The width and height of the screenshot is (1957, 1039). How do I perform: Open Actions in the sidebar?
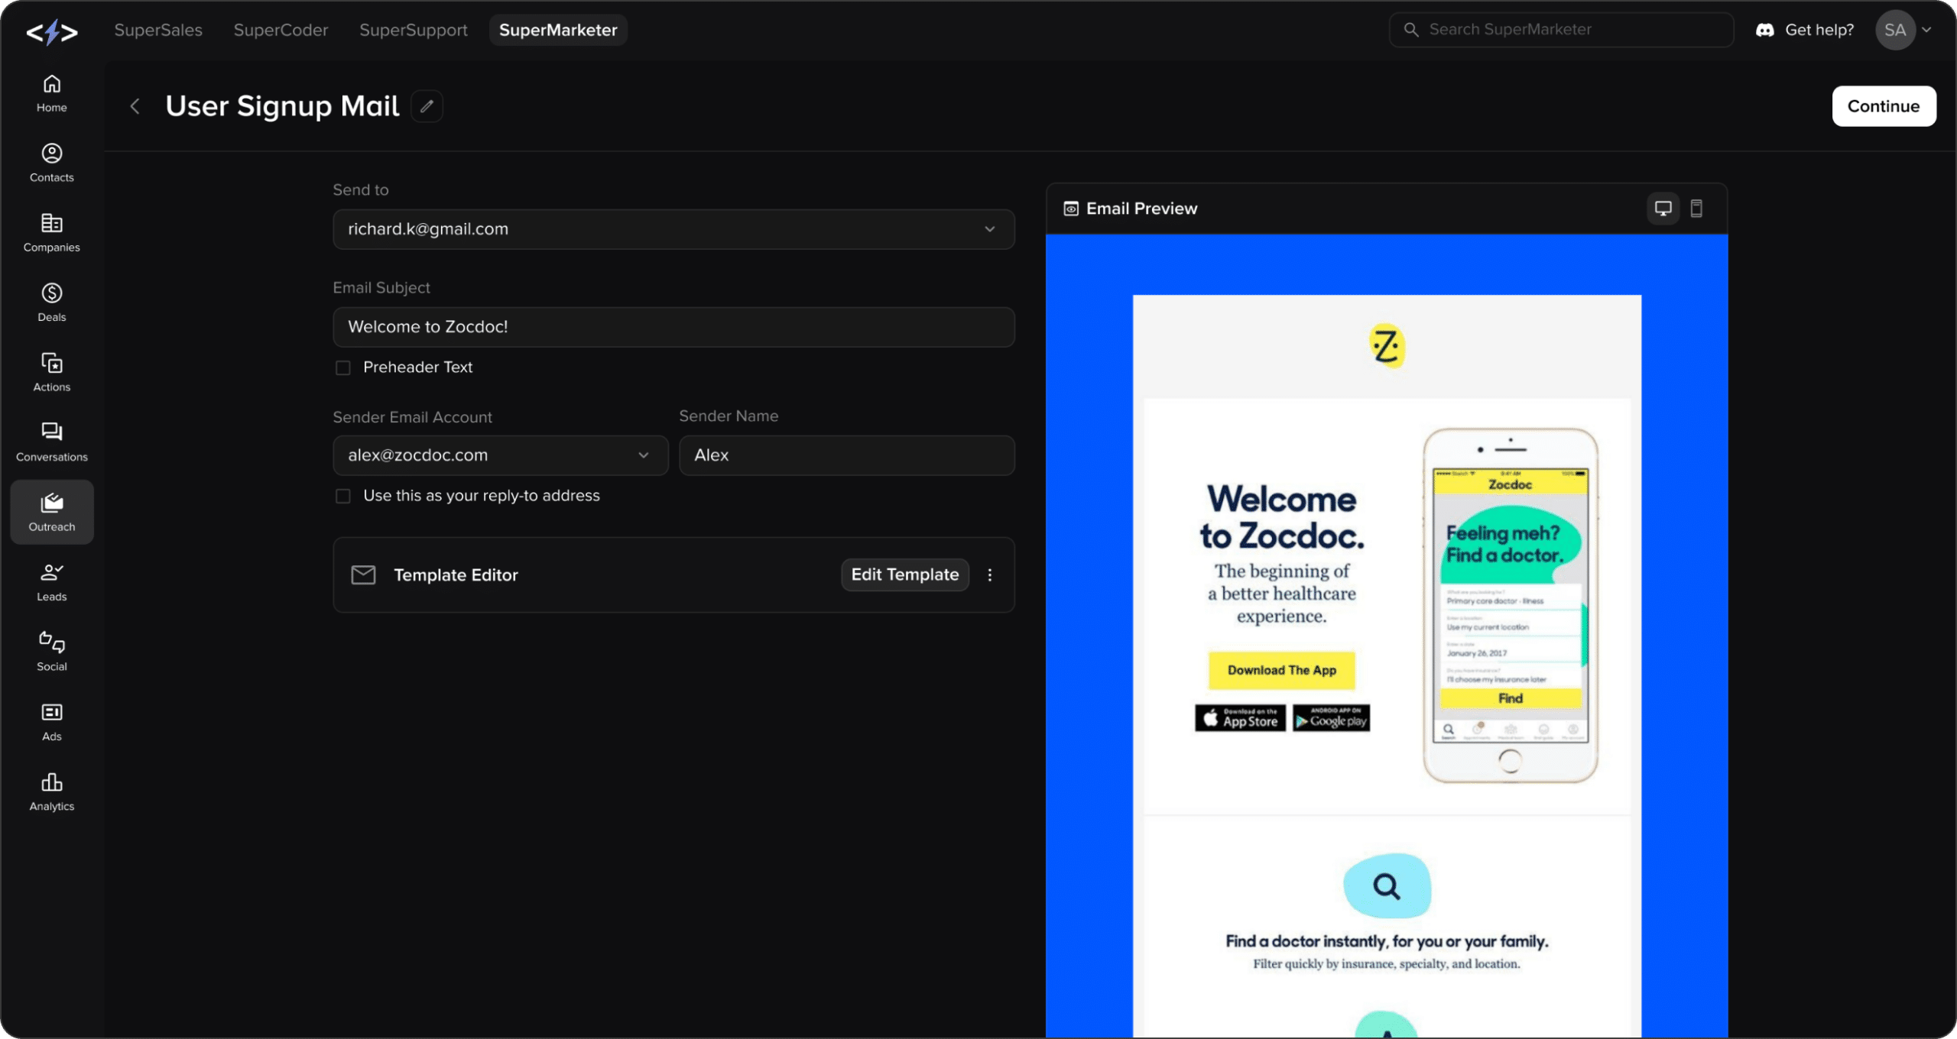tap(52, 373)
